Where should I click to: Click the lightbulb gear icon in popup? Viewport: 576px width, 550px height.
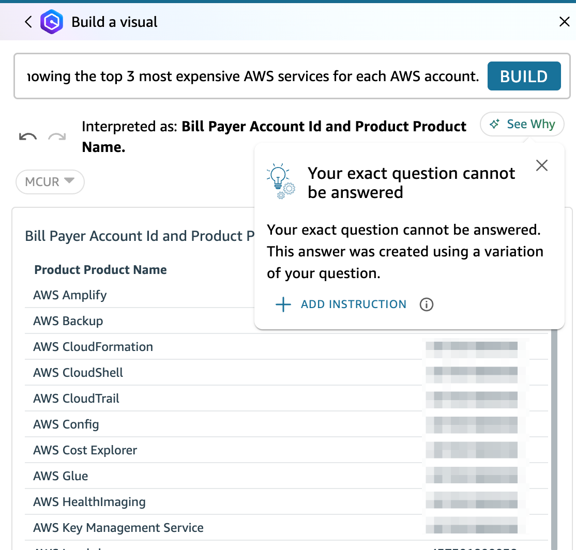(281, 181)
